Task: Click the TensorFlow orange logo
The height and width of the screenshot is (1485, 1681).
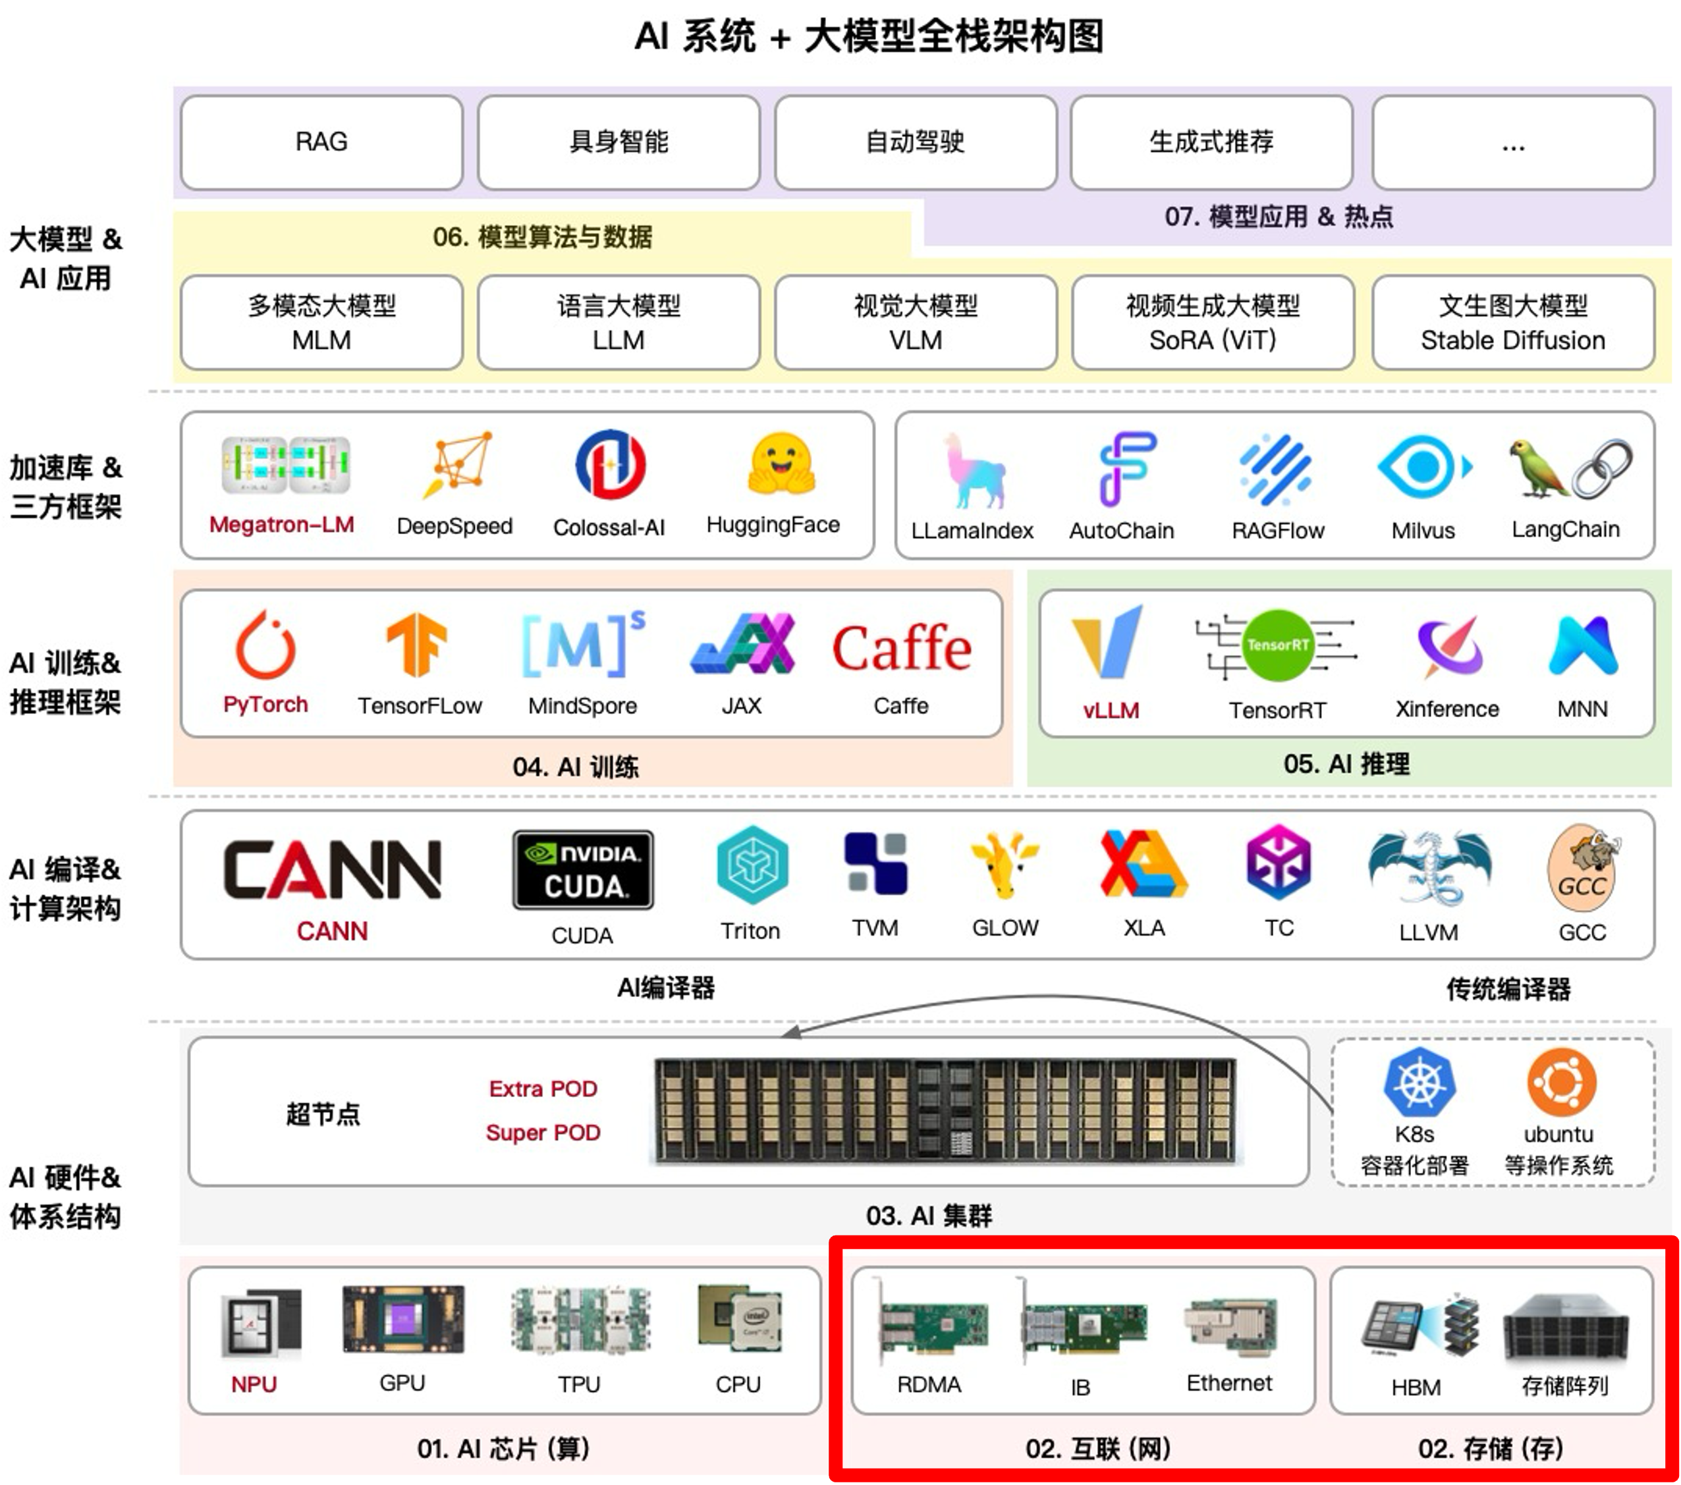Action: tap(417, 645)
